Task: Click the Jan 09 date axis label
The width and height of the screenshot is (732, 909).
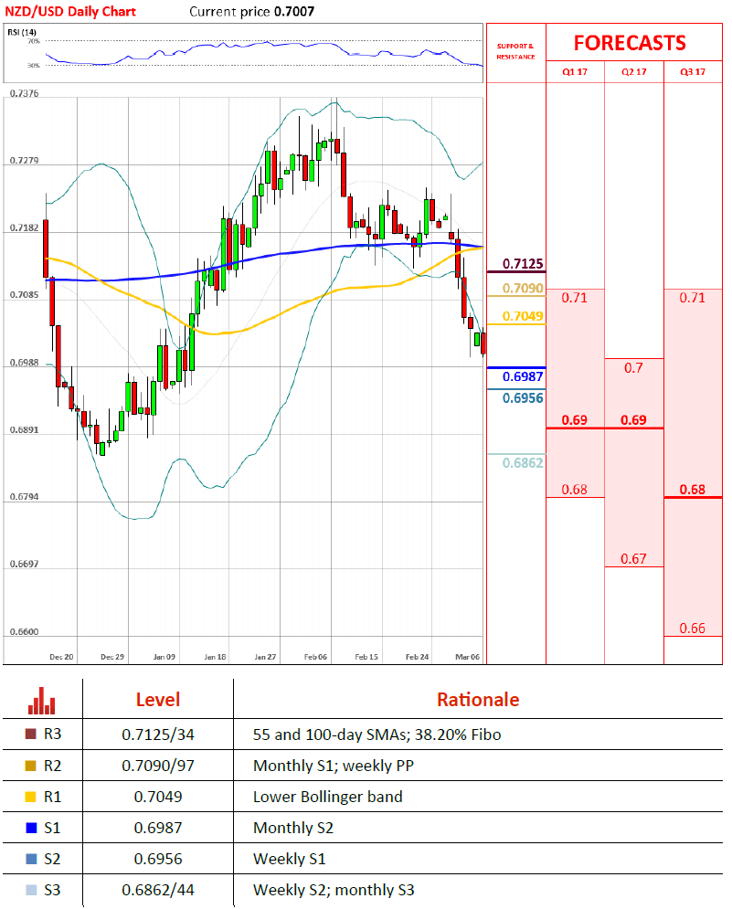Action: click(164, 657)
